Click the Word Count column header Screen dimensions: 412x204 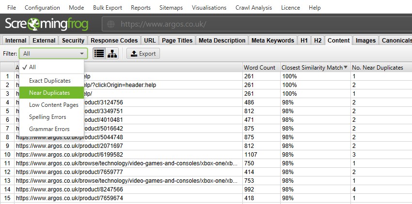click(x=259, y=68)
